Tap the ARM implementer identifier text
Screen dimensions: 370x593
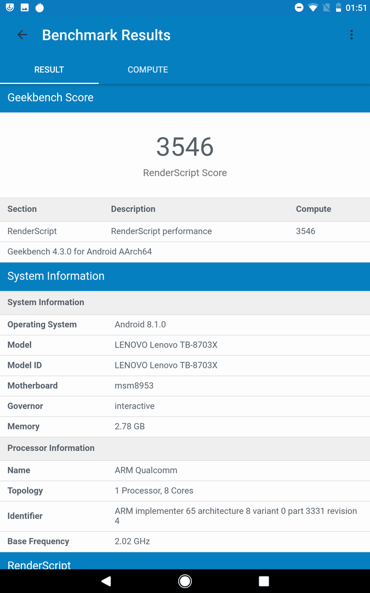236,516
